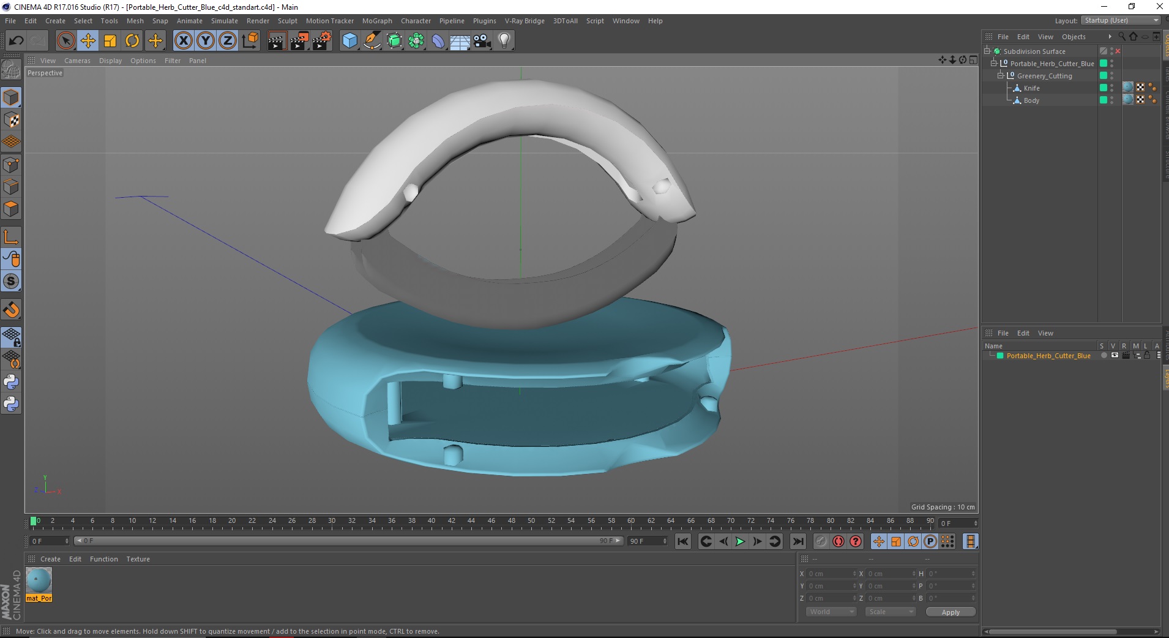Activate the Scale tool
The image size is (1169, 638).
click(110, 41)
